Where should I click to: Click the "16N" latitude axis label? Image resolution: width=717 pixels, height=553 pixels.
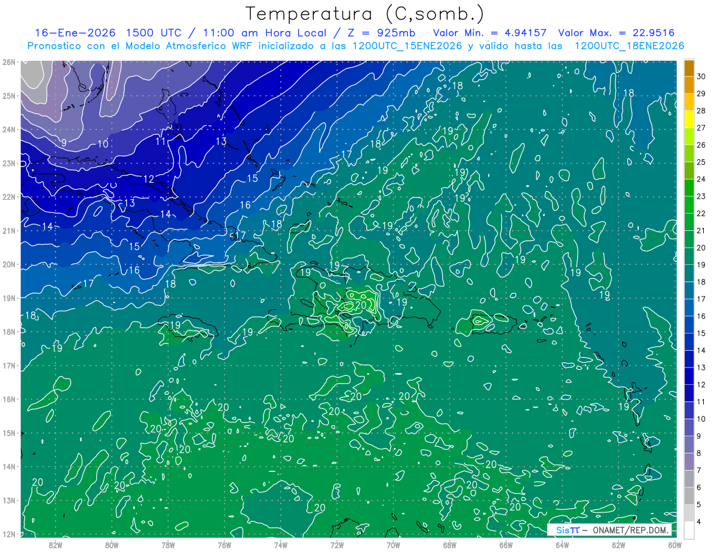point(9,399)
